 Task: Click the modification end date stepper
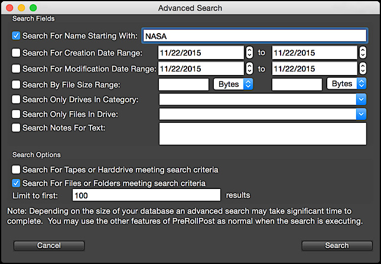(x=363, y=69)
